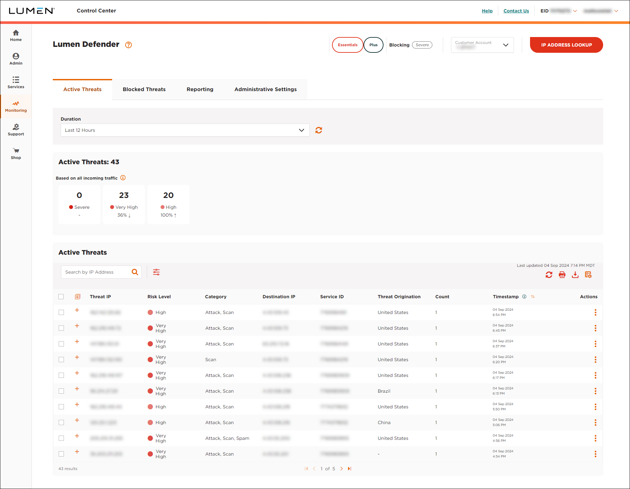Refresh the duration filter results

(319, 130)
